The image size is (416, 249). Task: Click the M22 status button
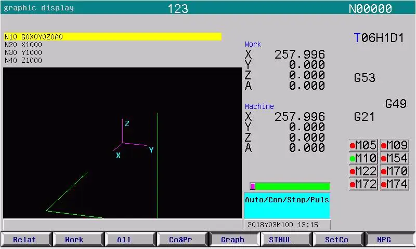pyautogui.click(x=363, y=171)
